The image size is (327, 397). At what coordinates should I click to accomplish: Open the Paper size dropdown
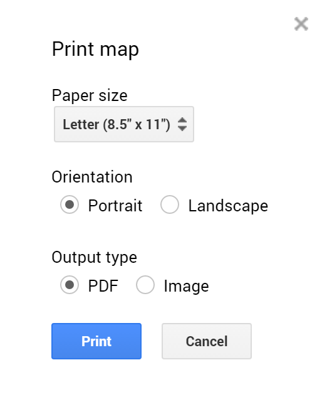pyautogui.click(x=124, y=124)
